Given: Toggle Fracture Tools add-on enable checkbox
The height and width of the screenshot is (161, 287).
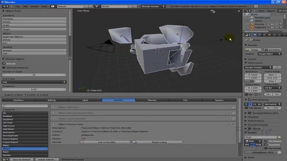Looking at the screenshot, I should pos(233,124).
